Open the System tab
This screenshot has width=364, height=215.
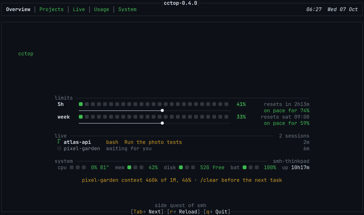click(127, 9)
